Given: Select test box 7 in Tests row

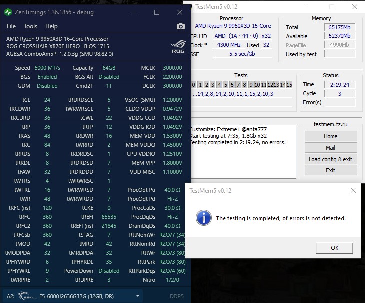Looking at the screenshot, I should click(x=238, y=85).
